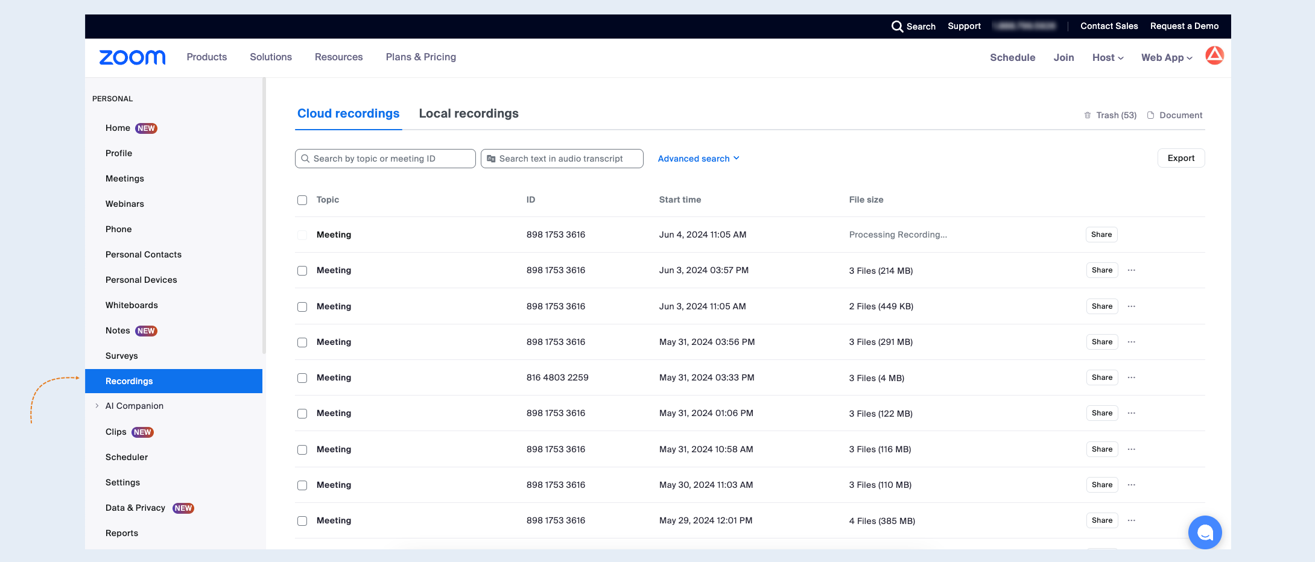Open the user profile avatar
The image size is (1315, 562).
[x=1214, y=55]
